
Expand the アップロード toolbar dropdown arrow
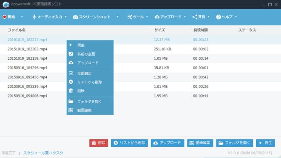(x=185, y=17)
